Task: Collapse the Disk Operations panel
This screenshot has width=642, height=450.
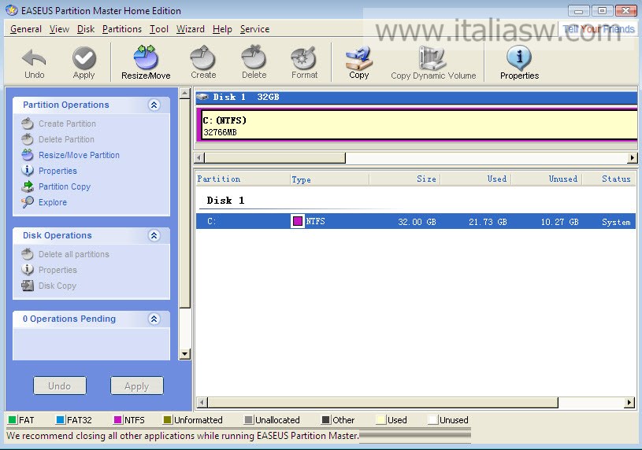Action: pos(154,236)
